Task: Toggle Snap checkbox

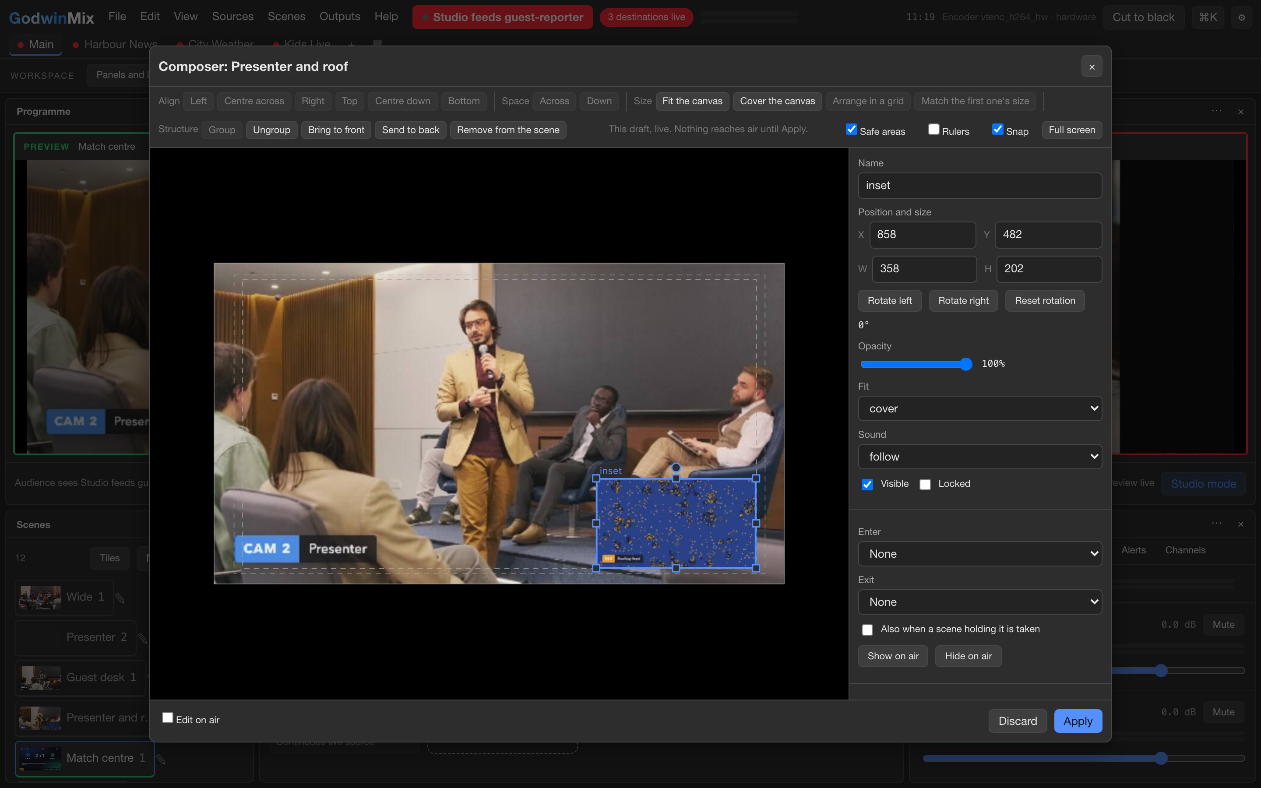Action: [x=998, y=129]
